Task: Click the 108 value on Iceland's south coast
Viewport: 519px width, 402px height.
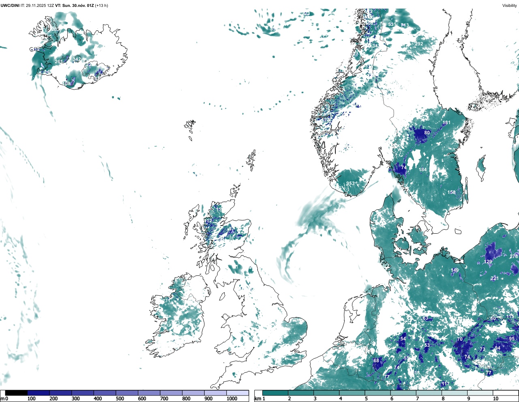Action: coord(66,84)
